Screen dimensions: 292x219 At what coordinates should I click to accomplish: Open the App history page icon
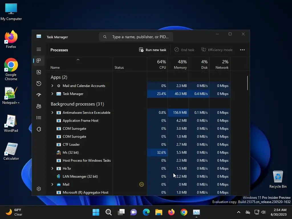click(x=39, y=84)
